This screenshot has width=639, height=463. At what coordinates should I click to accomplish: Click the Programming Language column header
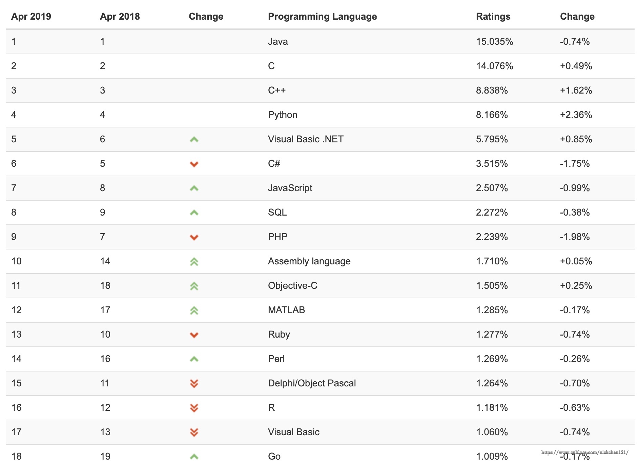(x=322, y=16)
